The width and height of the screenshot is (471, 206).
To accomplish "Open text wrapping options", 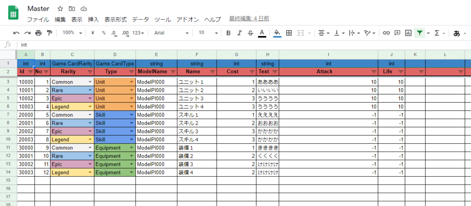I will point(354,33).
